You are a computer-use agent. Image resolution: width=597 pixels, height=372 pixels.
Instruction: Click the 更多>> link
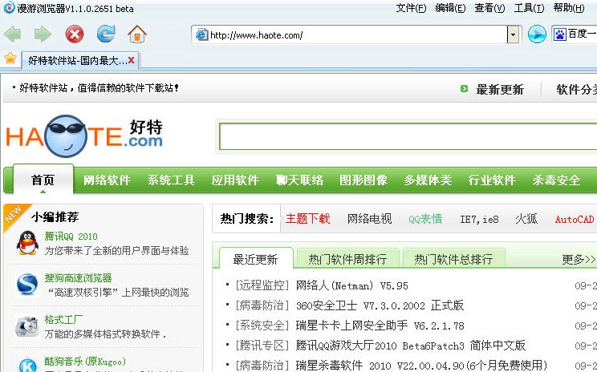(579, 260)
